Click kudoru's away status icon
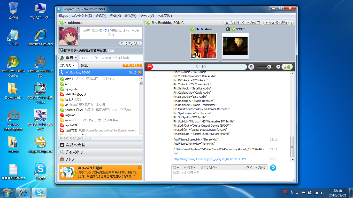Viewport: 353px width, 198px height. (x=62, y=120)
